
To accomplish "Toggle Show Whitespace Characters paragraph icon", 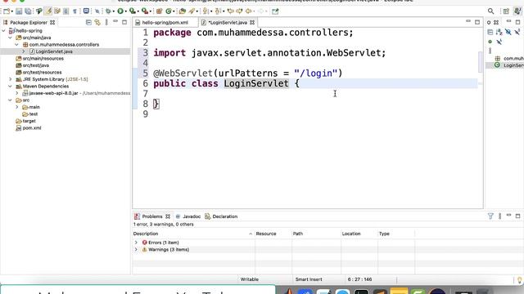I will click(75, 11).
